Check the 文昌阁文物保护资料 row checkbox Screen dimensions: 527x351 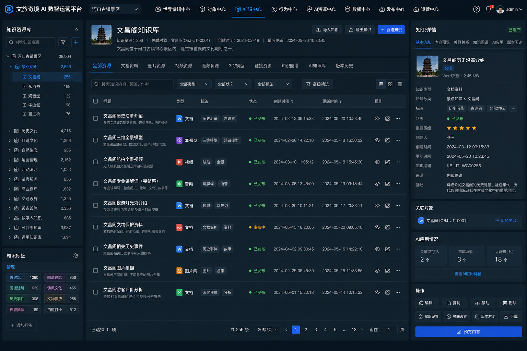(95, 227)
